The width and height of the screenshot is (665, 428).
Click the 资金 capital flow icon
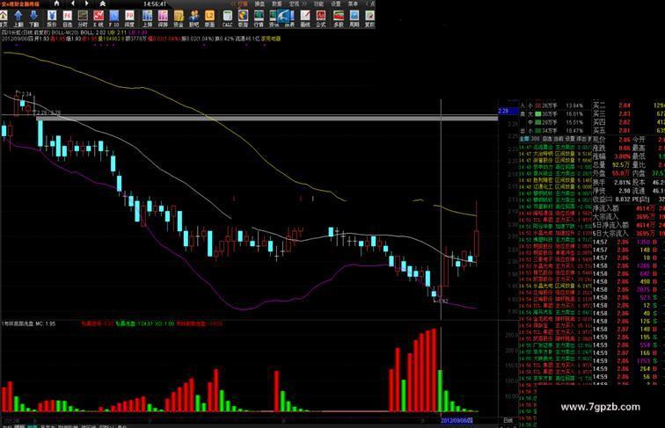point(178,18)
